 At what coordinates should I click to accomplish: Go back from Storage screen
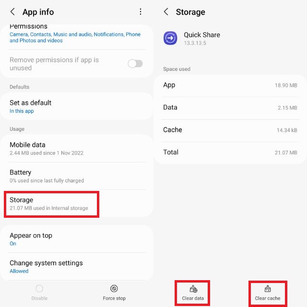(166, 12)
